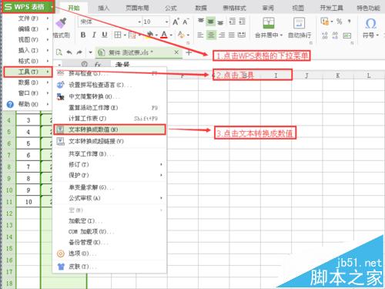Expand the font color dropdown arrow
Screen dimensions: 385x289
171,35
